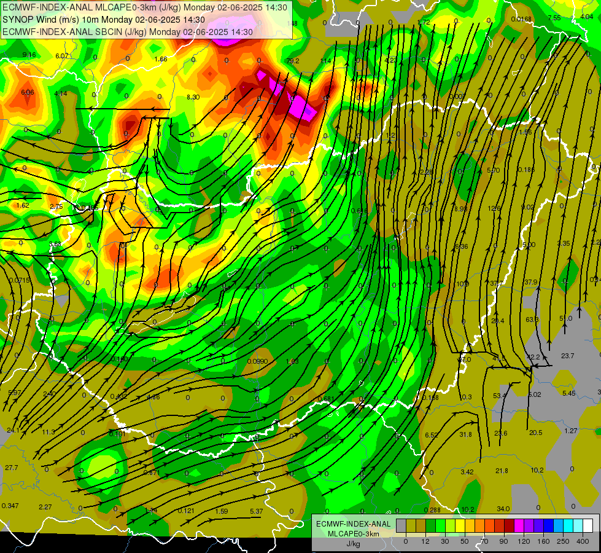
Task: Click the map value 31.8
Action: pos(466,434)
